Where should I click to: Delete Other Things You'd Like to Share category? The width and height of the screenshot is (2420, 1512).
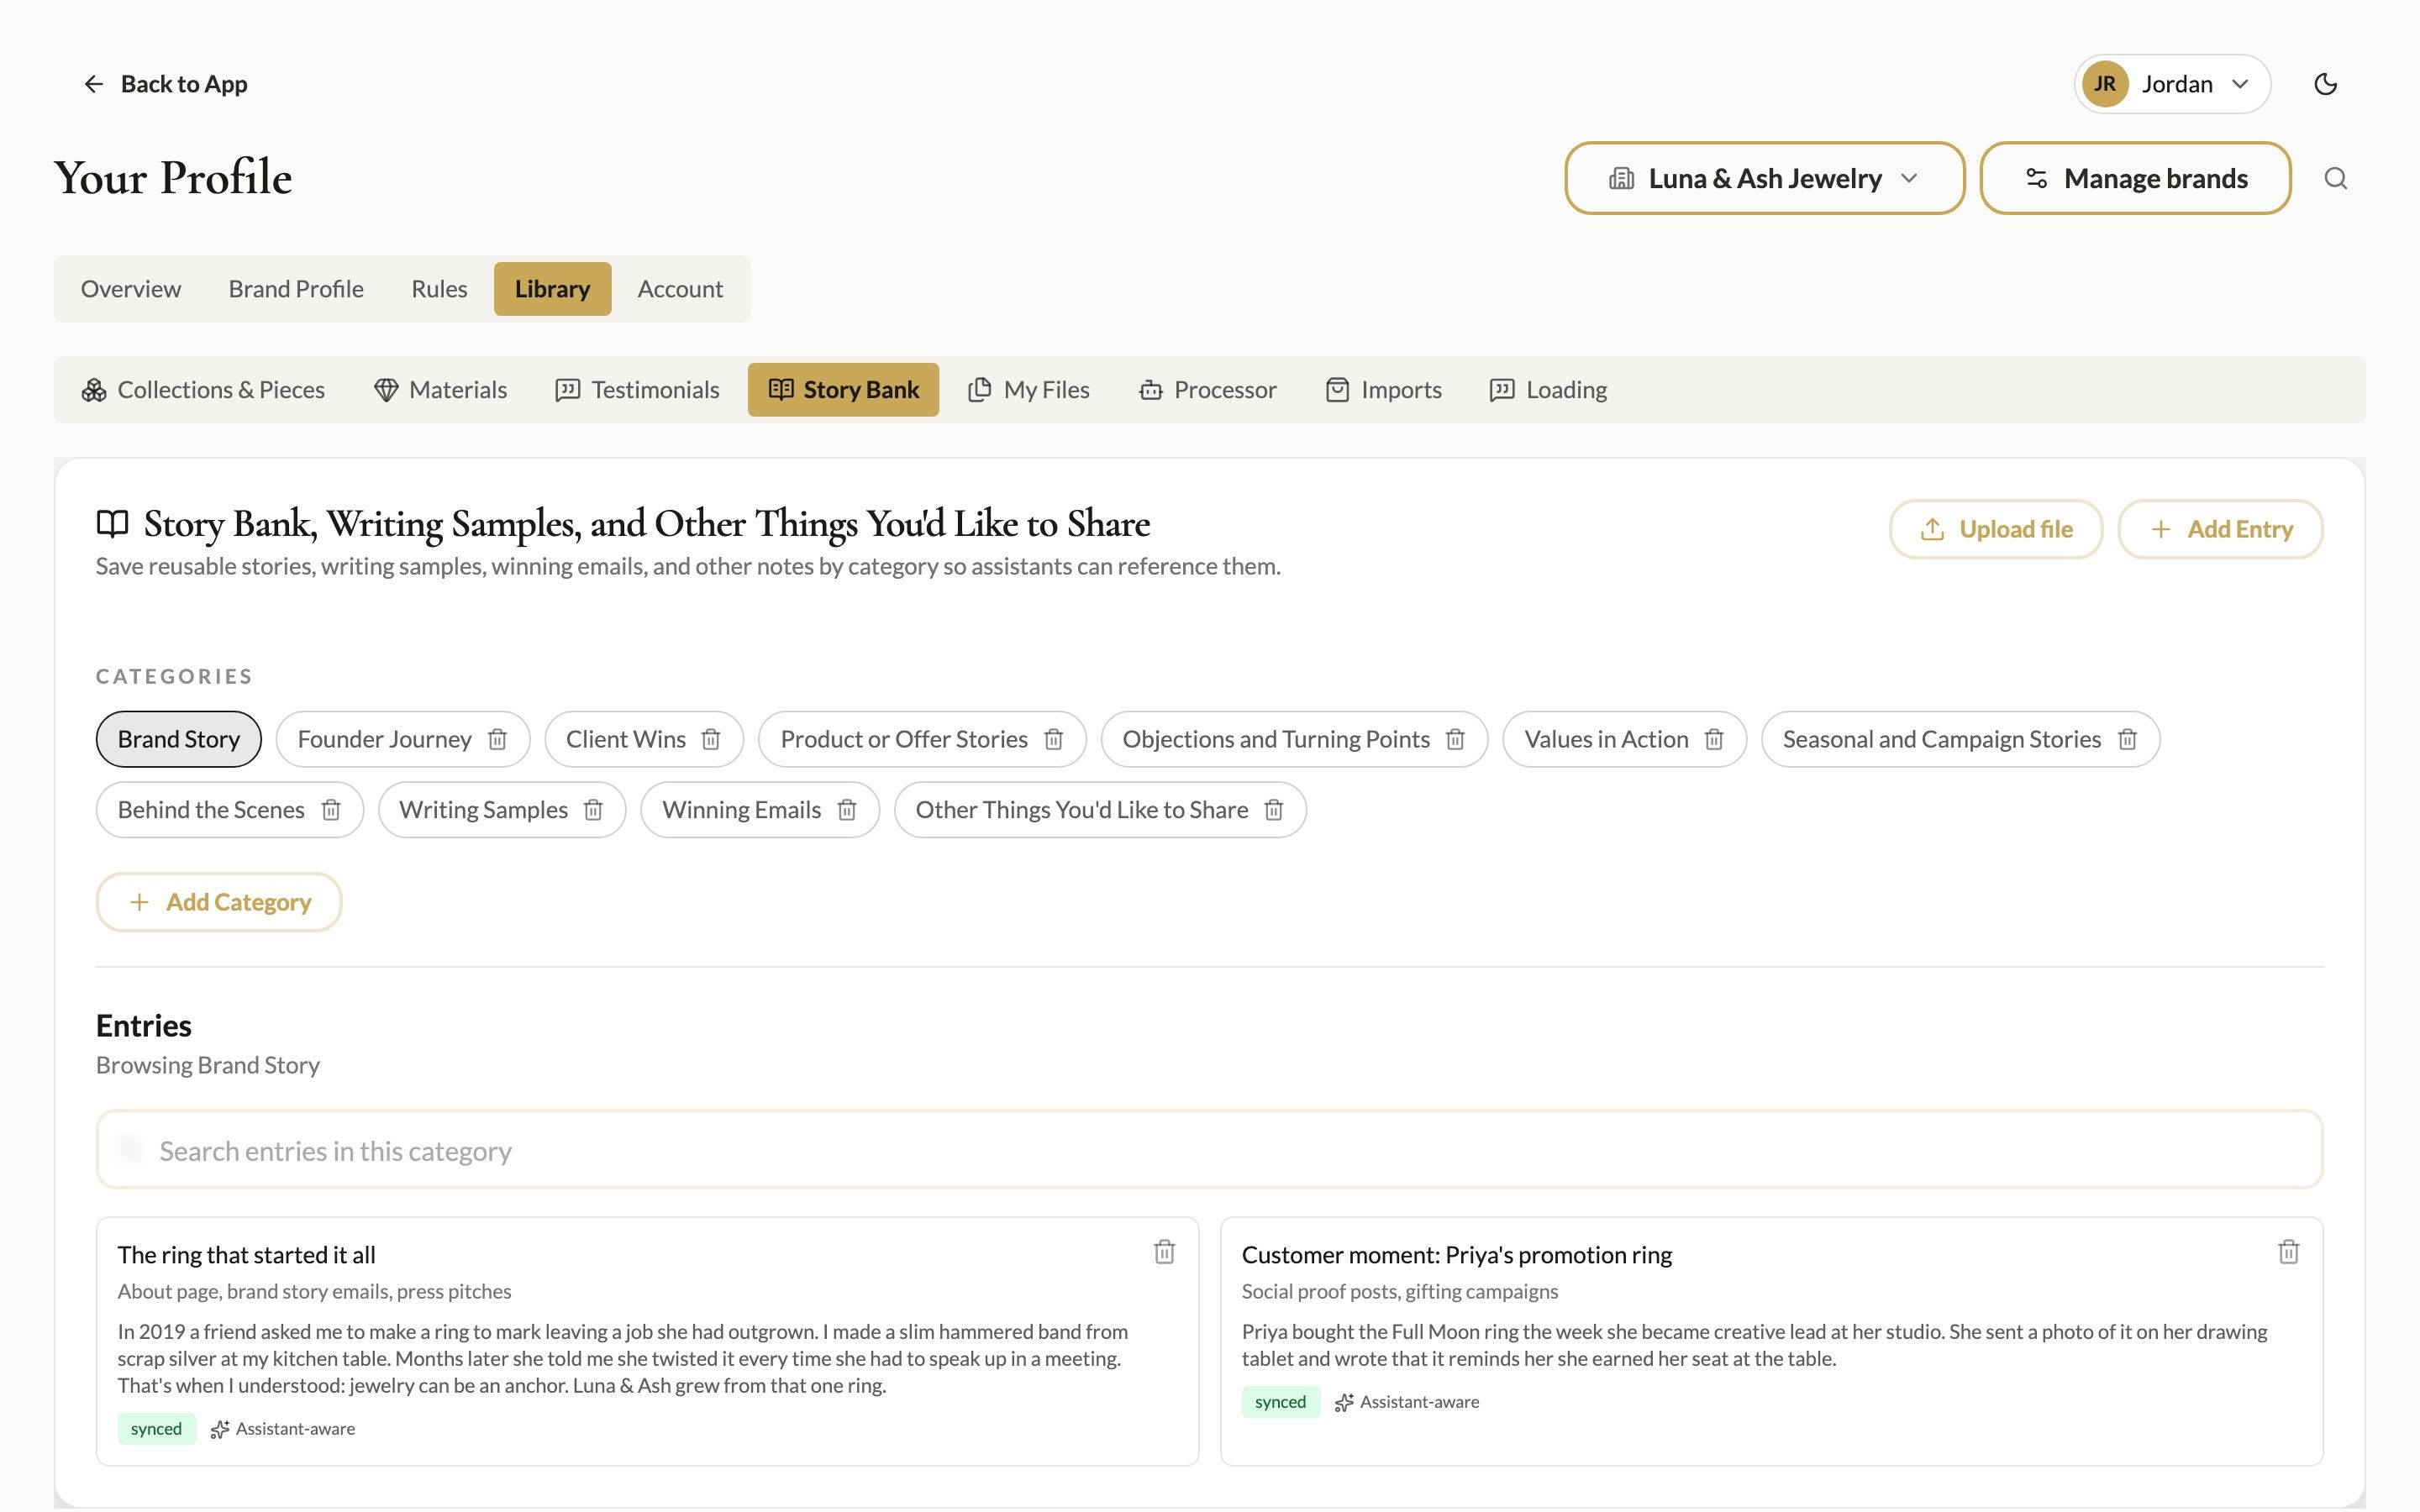[x=1273, y=810]
